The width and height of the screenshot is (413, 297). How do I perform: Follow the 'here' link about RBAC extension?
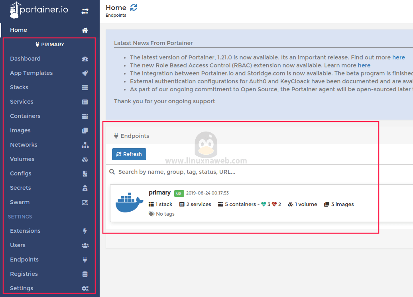click(364, 65)
